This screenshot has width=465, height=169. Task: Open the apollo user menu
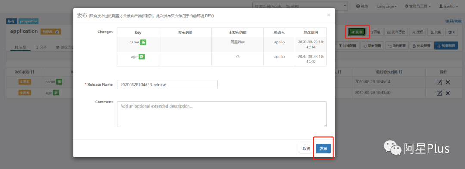449,6
